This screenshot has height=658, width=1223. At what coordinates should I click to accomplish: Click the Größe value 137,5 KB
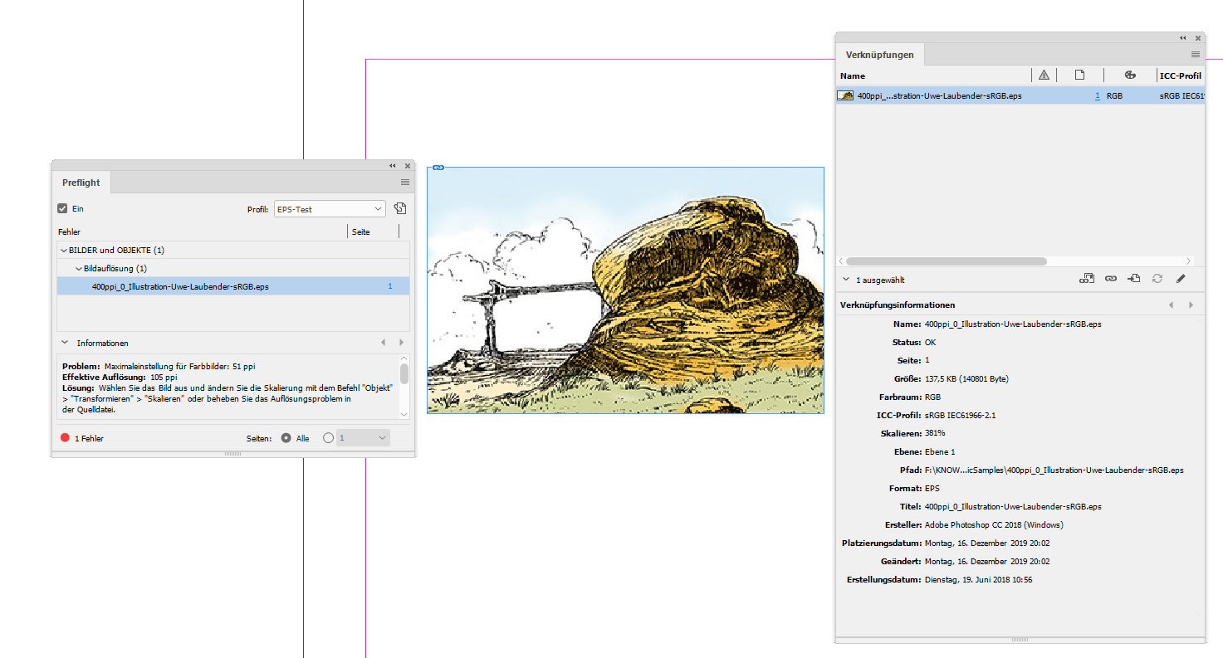[966, 378]
